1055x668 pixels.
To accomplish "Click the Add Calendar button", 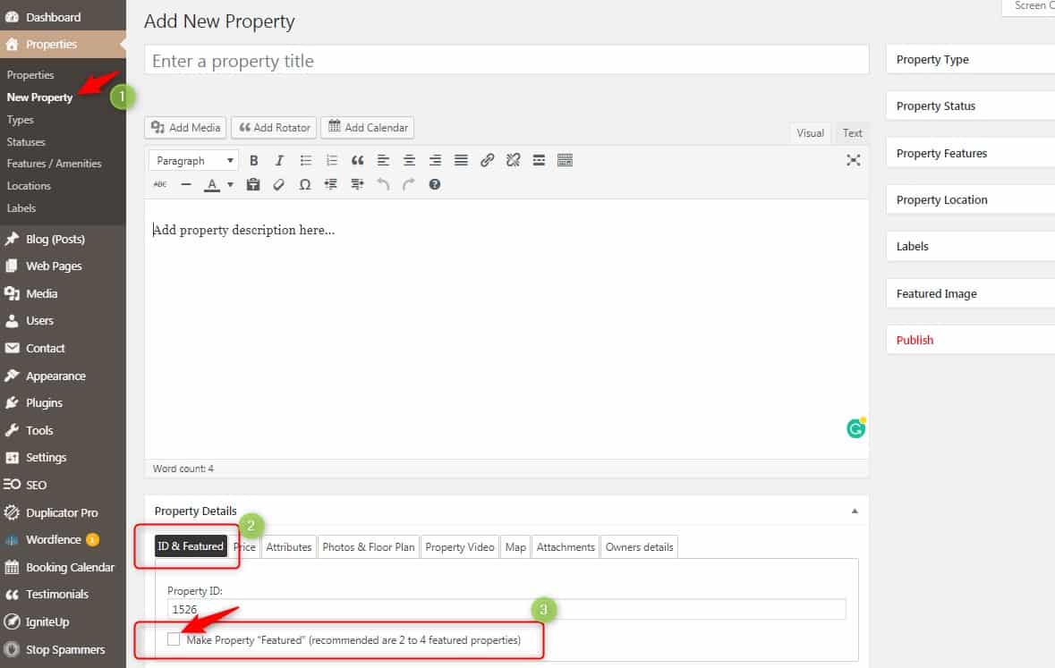I will [367, 128].
